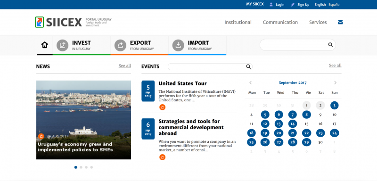Click See all link for News

[x=124, y=66]
